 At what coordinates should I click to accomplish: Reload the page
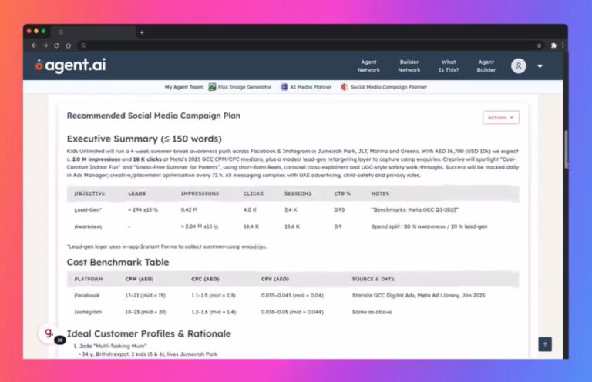(56, 45)
